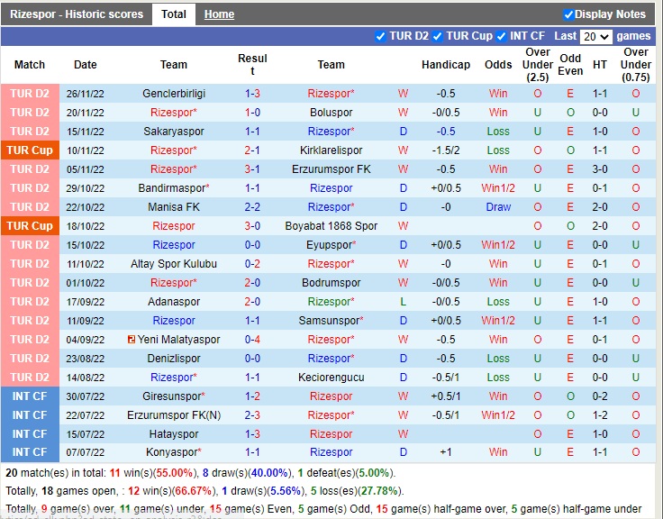Switch to the Home tab
Image resolution: width=663 pixels, height=519 pixels.
point(219,14)
